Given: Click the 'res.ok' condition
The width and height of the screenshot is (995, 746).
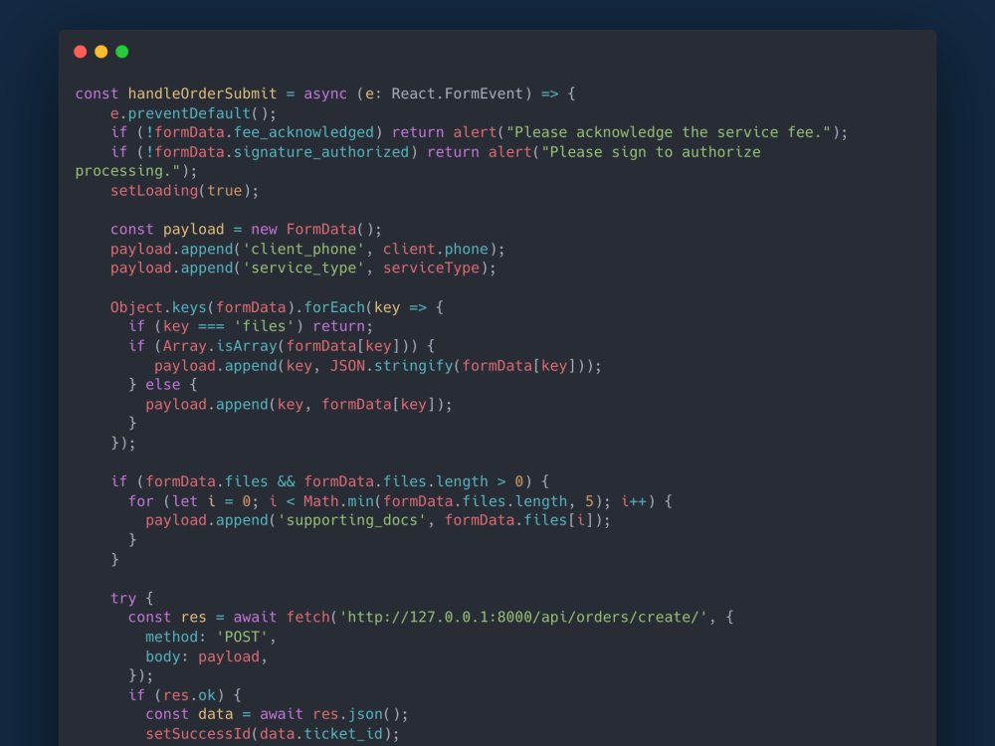Looking at the screenshot, I should (189, 695).
